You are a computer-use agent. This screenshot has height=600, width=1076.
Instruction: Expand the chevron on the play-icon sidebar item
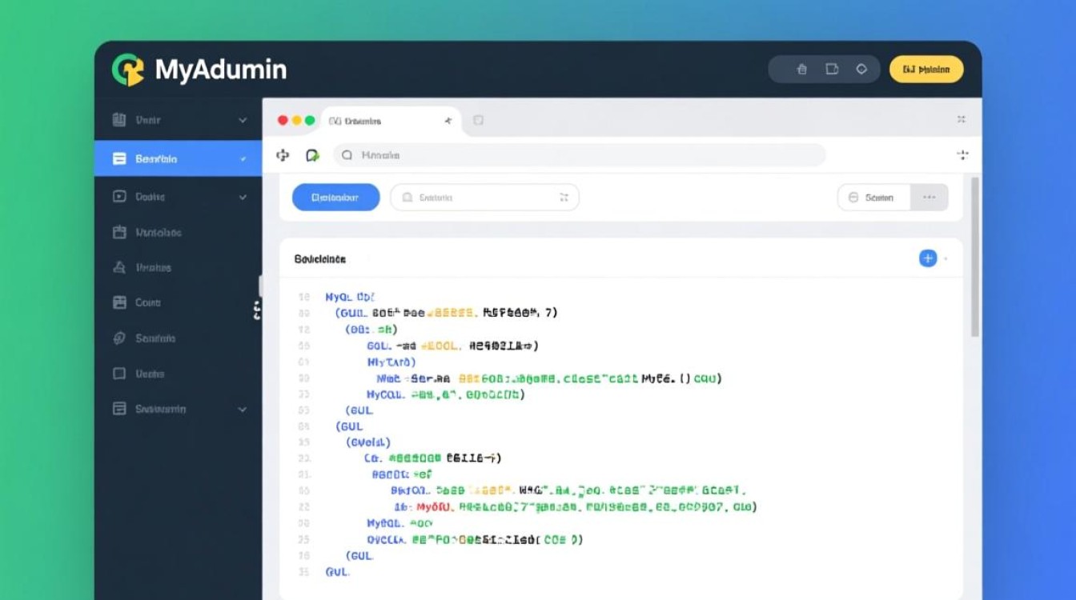[x=243, y=197]
